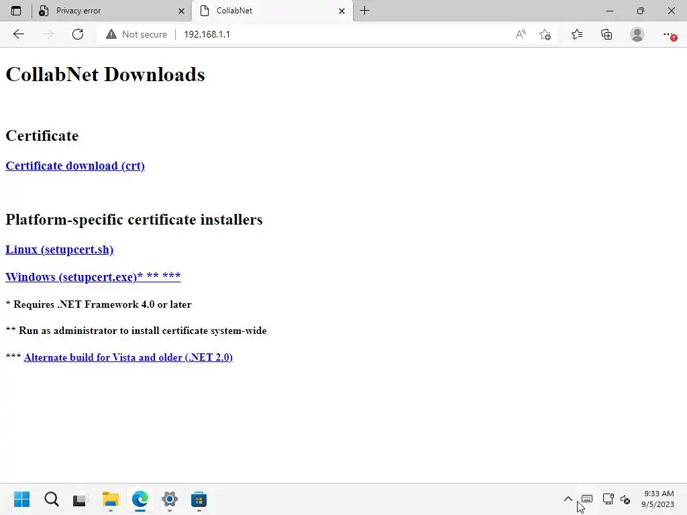Screen dimensions: 687x515
Task: Click the 'Certificate' heading
Action: coord(42,135)
